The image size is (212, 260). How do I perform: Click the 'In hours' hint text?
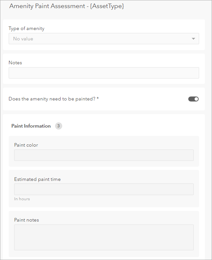[x=22, y=199]
